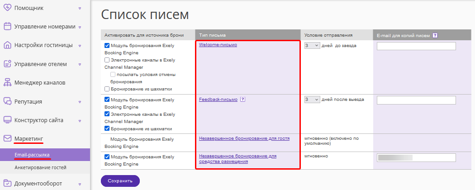Check Бронирование из шахматки for Welcome-письмо row
Viewport: 475px width, 190px height.
coord(107,89)
